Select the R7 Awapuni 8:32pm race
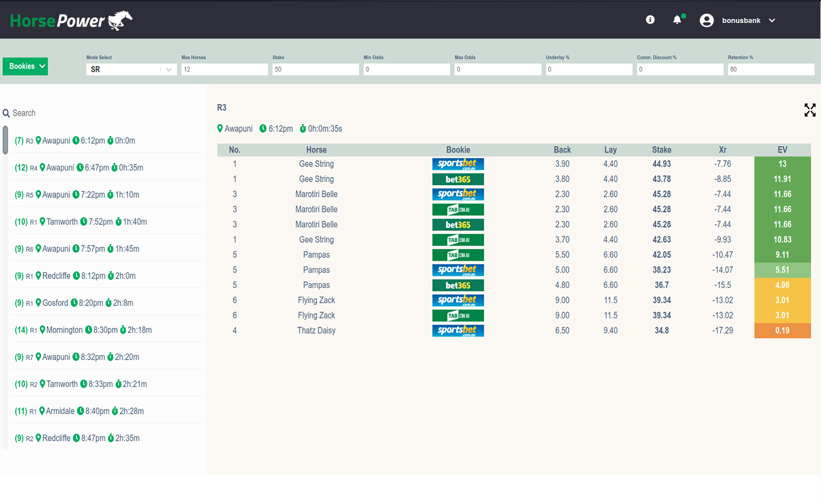The width and height of the screenshot is (821, 499). pyautogui.click(x=106, y=357)
